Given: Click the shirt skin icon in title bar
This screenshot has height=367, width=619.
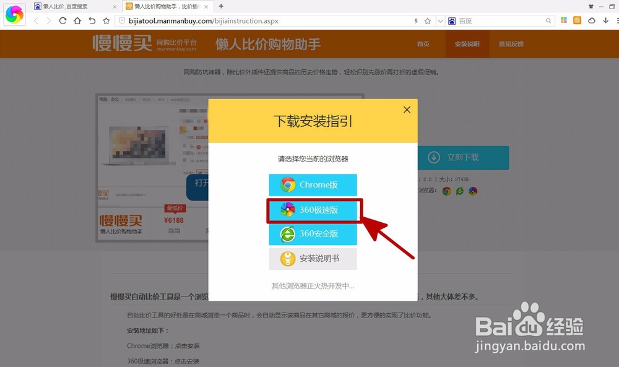Looking at the screenshot, I should 591,6.
